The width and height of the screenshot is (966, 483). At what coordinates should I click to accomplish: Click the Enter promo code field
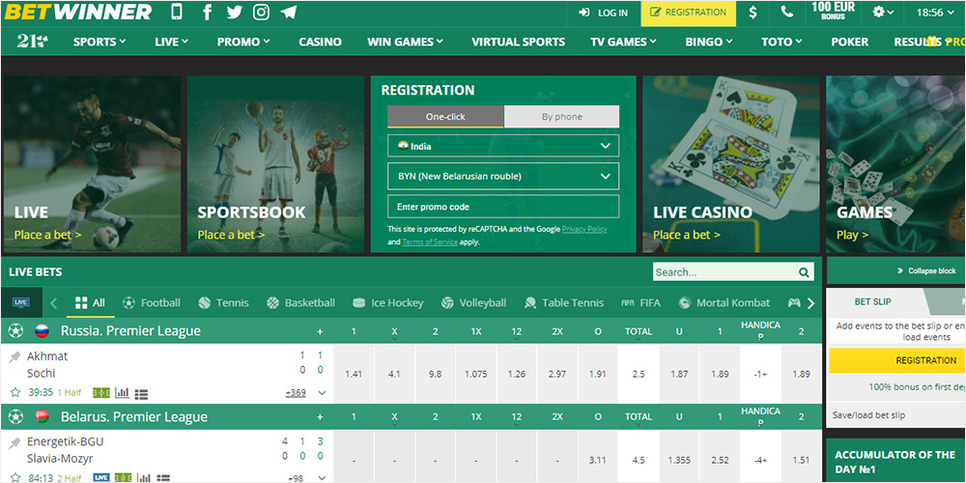click(x=503, y=207)
